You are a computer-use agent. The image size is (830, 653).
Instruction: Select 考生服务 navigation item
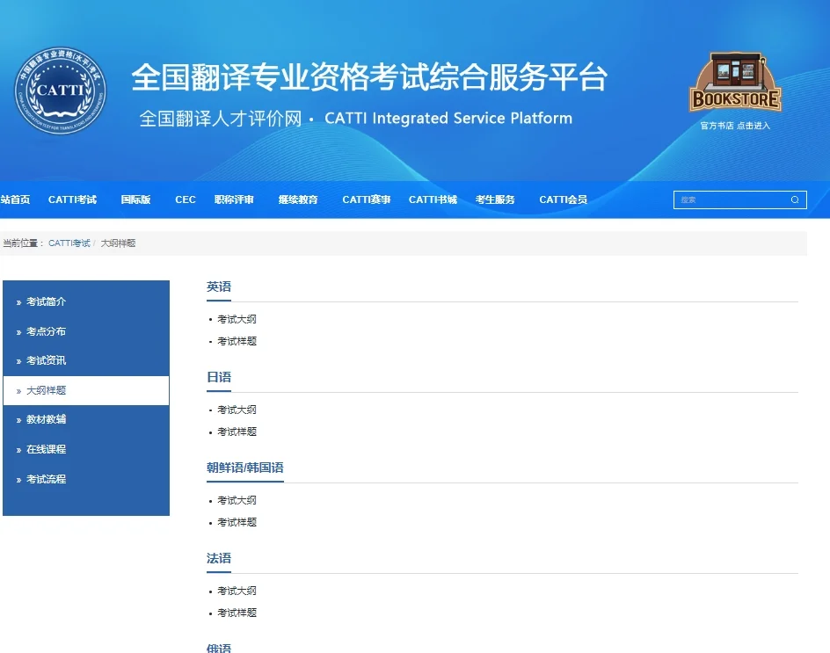point(495,200)
